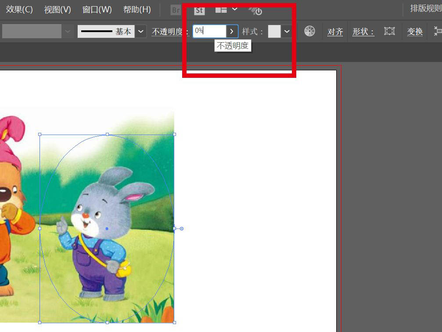This screenshot has height=332, width=442.
Task: Click the 基本 stroke brush preview
Action: point(106,31)
